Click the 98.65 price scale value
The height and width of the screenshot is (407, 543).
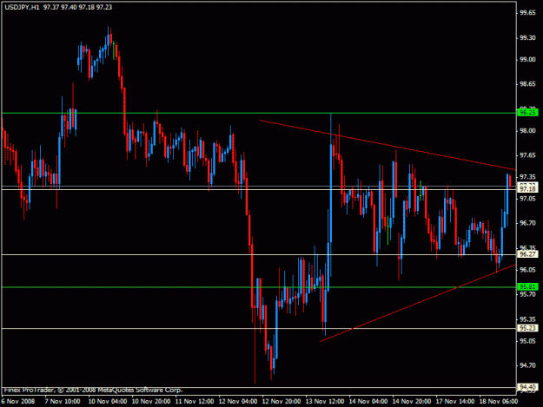coord(527,84)
